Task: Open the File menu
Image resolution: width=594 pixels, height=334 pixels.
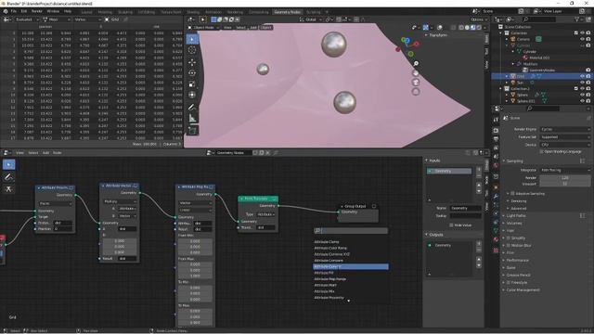Action: coord(14,11)
